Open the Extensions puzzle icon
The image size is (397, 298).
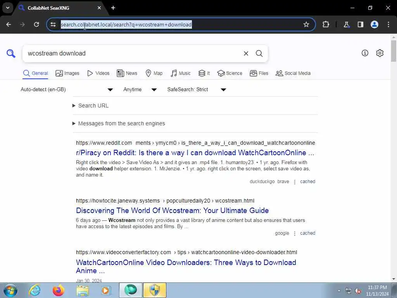pos(326,24)
